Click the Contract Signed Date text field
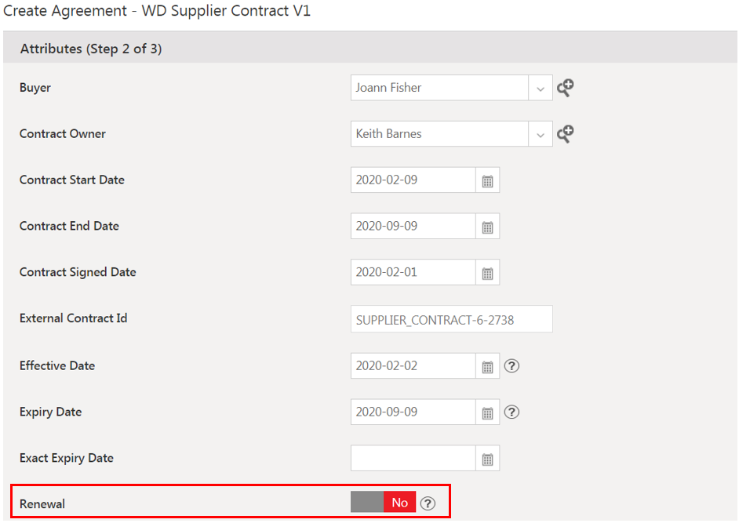Viewport: 739px width, 523px height. (x=413, y=273)
